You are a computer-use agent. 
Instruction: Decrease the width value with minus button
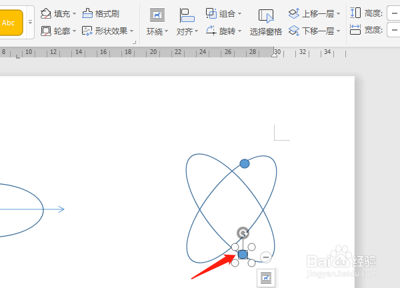[x=394, y=30]
